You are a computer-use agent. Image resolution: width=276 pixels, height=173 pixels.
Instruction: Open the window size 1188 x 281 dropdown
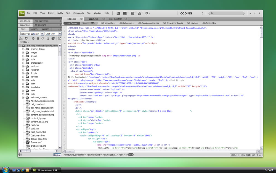pyautogui.click(x=245, y=155)
